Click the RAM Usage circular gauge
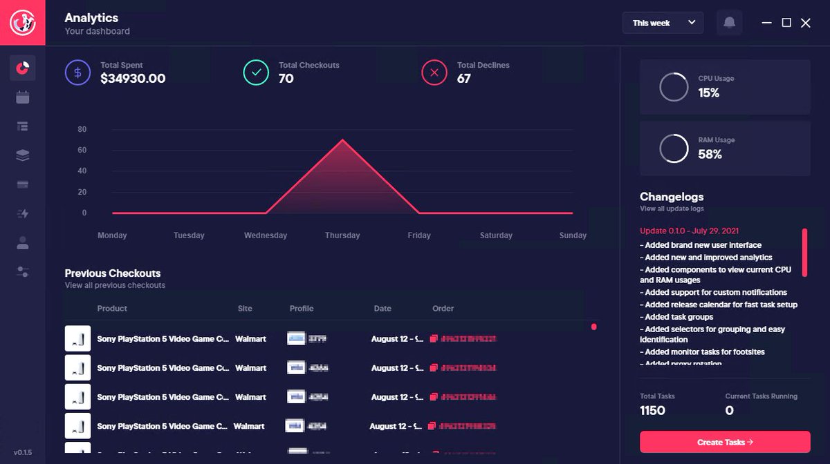Screen dimensions: 830x464 (674, 148)
